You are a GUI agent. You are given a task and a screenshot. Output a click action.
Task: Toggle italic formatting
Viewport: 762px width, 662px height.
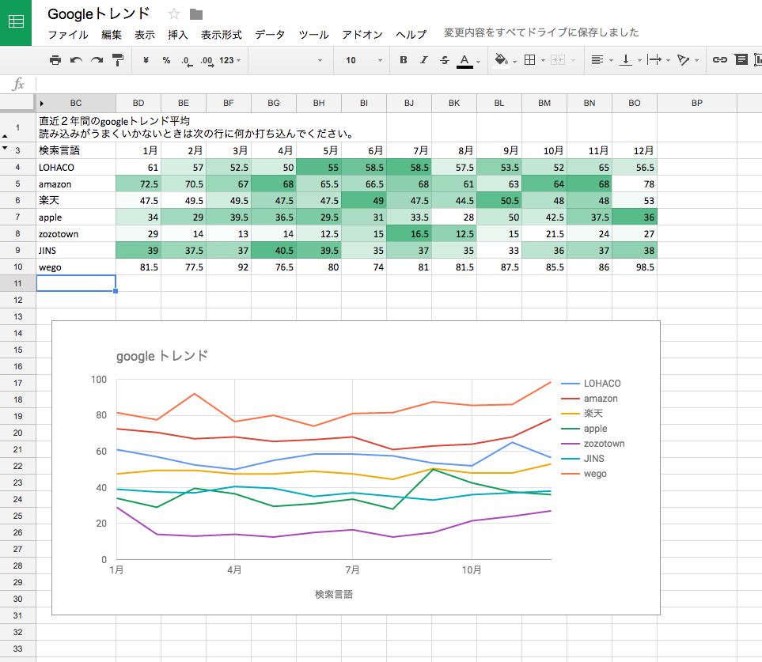(x=424, y=60)
